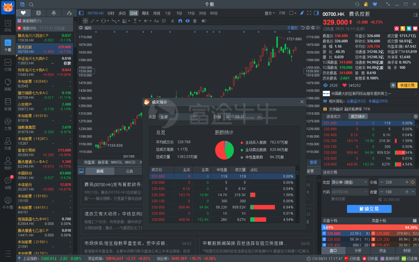Select the comment bubble annotation tool
The width and height of the screenshot is (419, 262).
[163, 21]
